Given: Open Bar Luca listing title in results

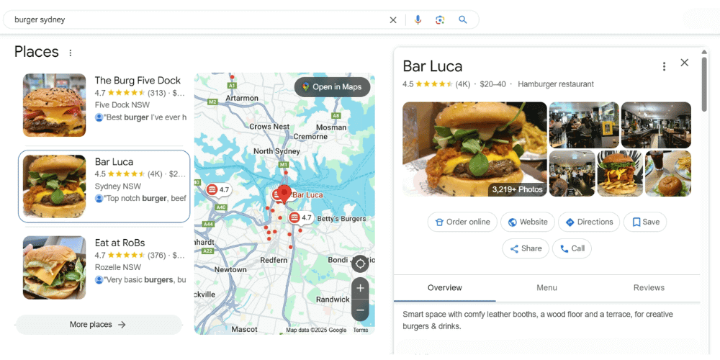Looking at the screenshot, I should pyautogui.click(x=114, y=161).
